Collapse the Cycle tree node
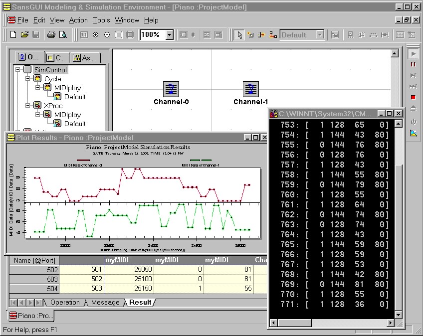Image resolution: width=423 pixels, height=336 pixels. coord(27,79)
